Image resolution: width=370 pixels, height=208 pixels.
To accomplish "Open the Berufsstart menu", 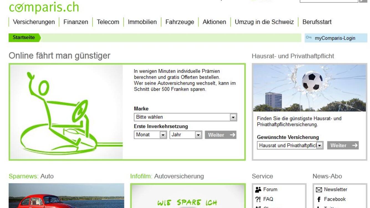I will click(317, 22).
